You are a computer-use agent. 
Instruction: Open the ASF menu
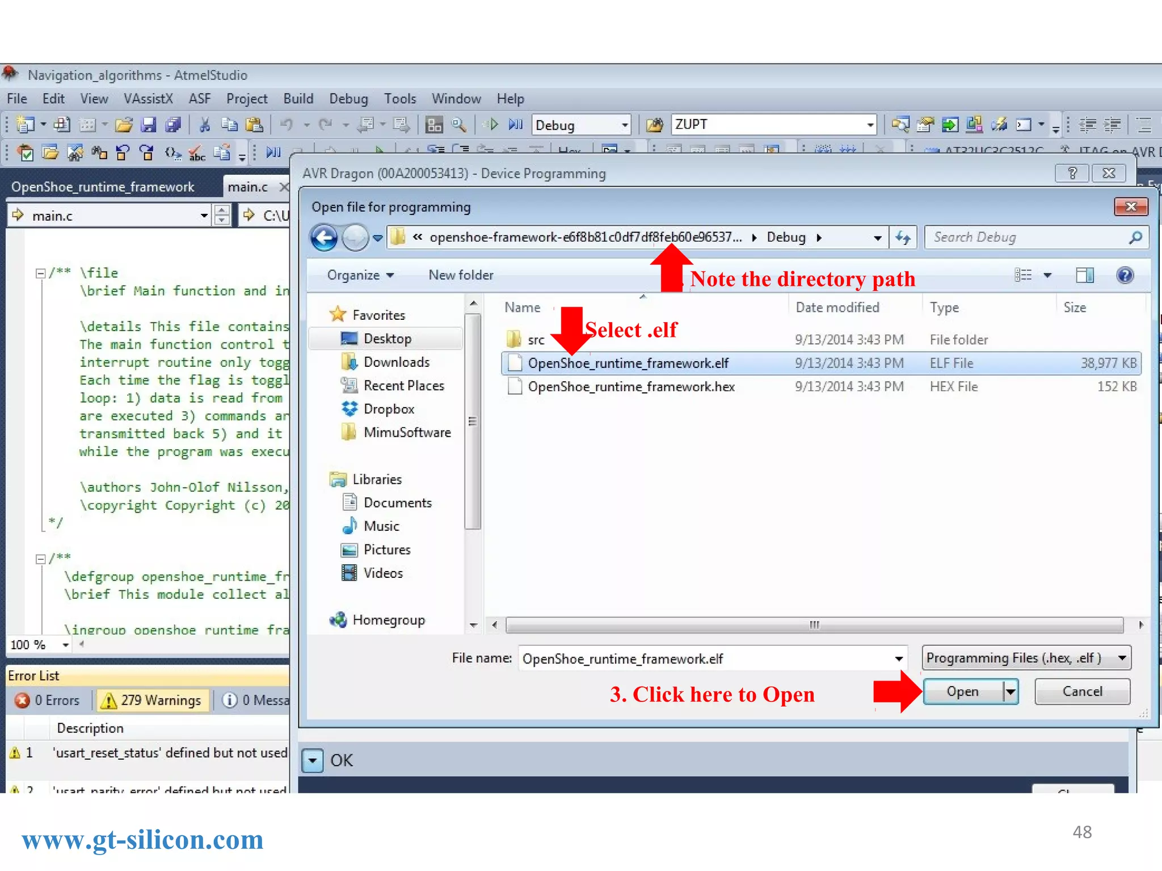(x=200, y=99)
